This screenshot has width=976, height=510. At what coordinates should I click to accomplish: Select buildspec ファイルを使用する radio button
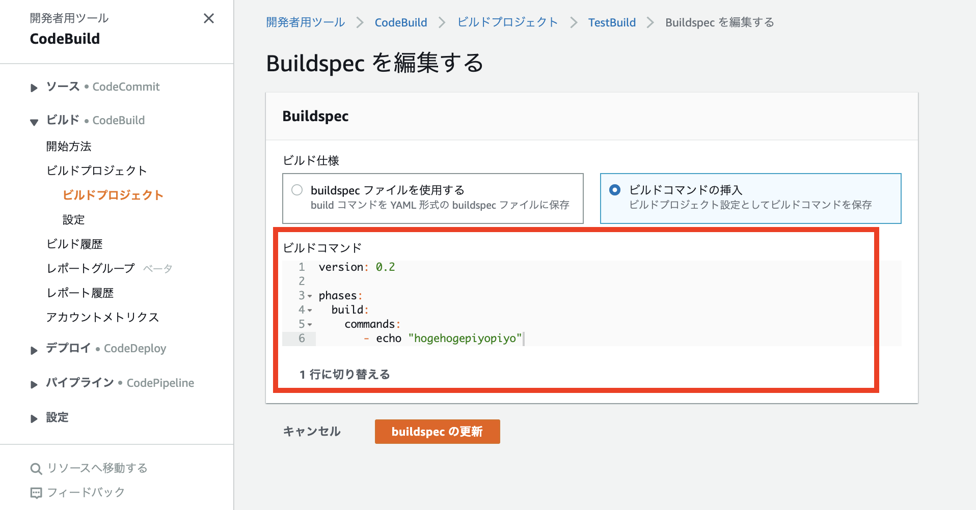[x=297, y=190]
